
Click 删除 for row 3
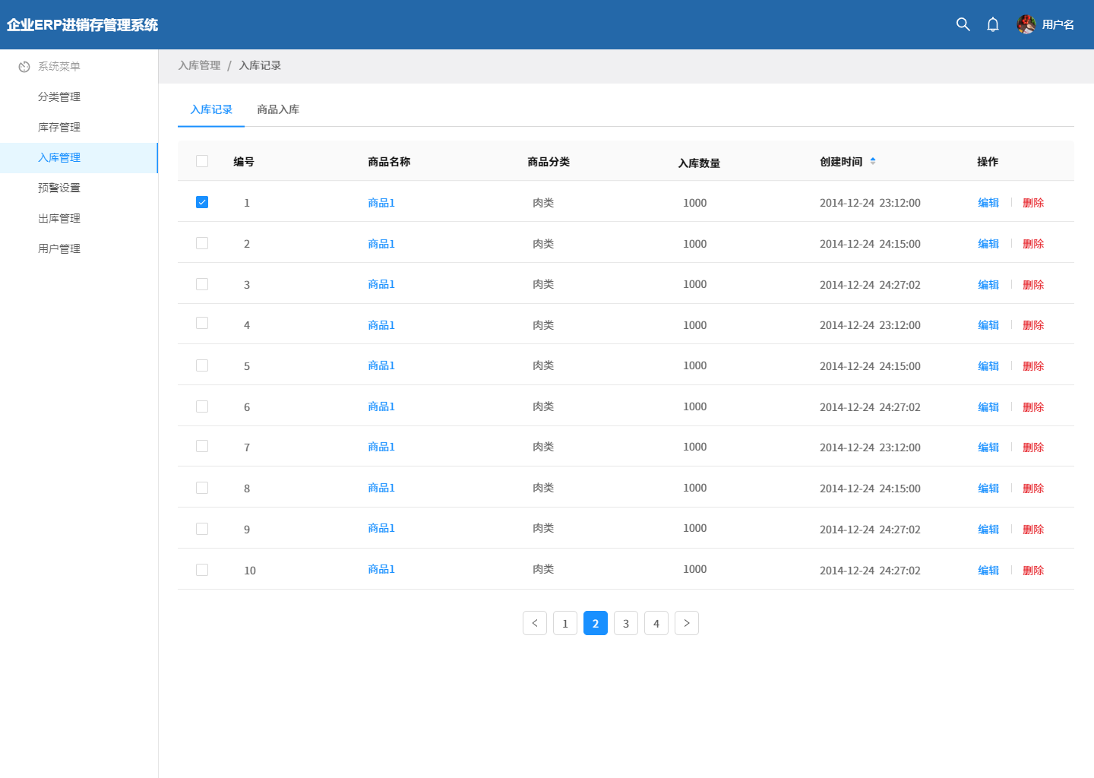1033,285
